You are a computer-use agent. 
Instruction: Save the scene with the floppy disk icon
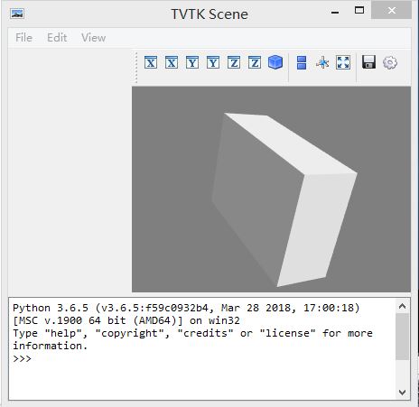pos(368,62)
